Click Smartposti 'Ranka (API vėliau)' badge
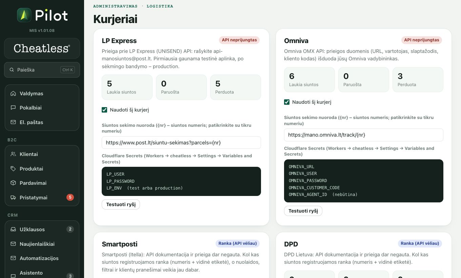Screen dimensions: 461x278 point(238,243)
